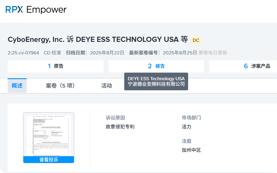The width and height of the screenshot is (277, 173).
Task: Click the RPX Empower logo
Action: click(36, 10)
